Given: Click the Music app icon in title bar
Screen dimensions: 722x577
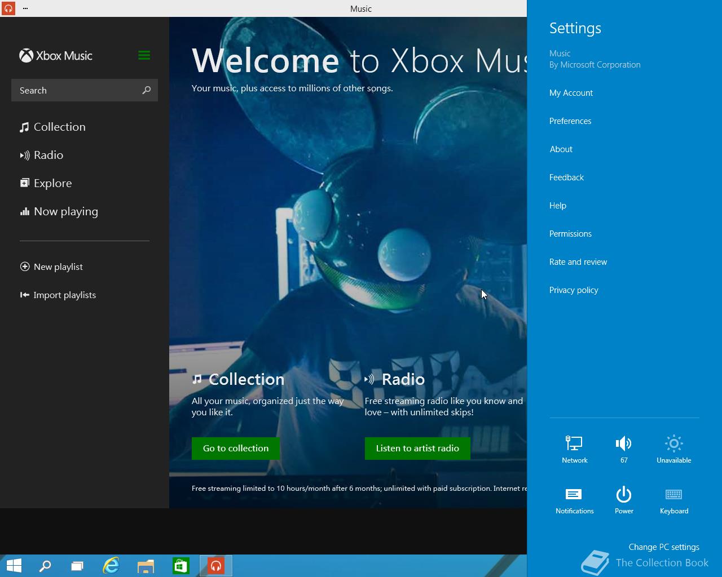Looking at the screenshot, I should tap(8, 8).
